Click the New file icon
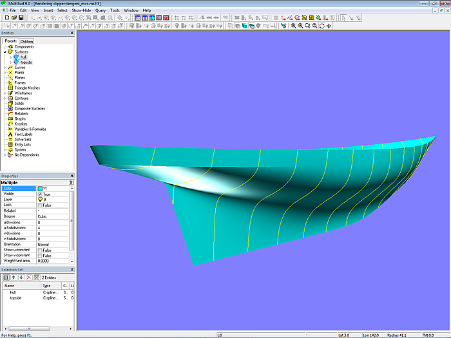 coord(6,17)
